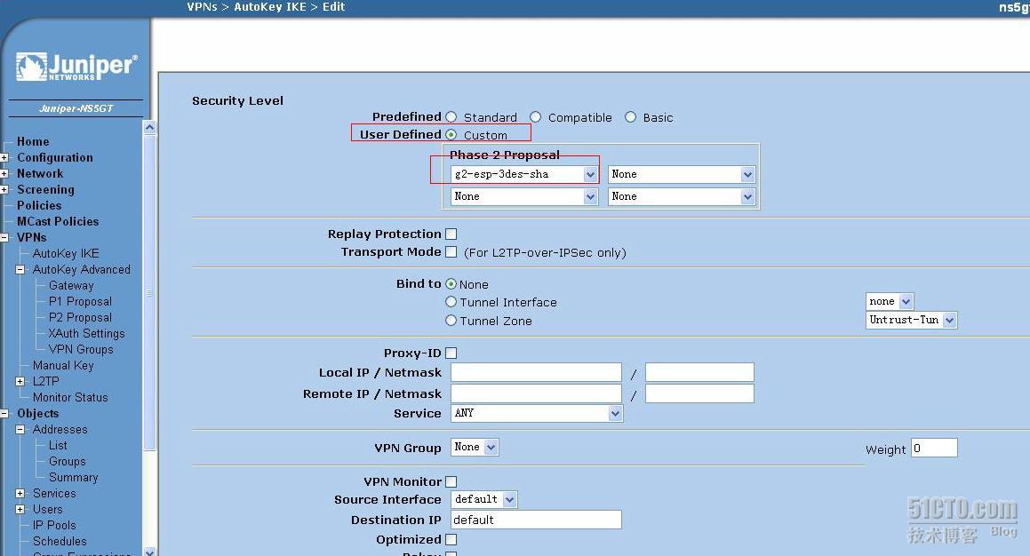Viewport: 1030px width, 556px height.
Task: Check the Proxy-ID checkbox
Action: tap(451, 353)
